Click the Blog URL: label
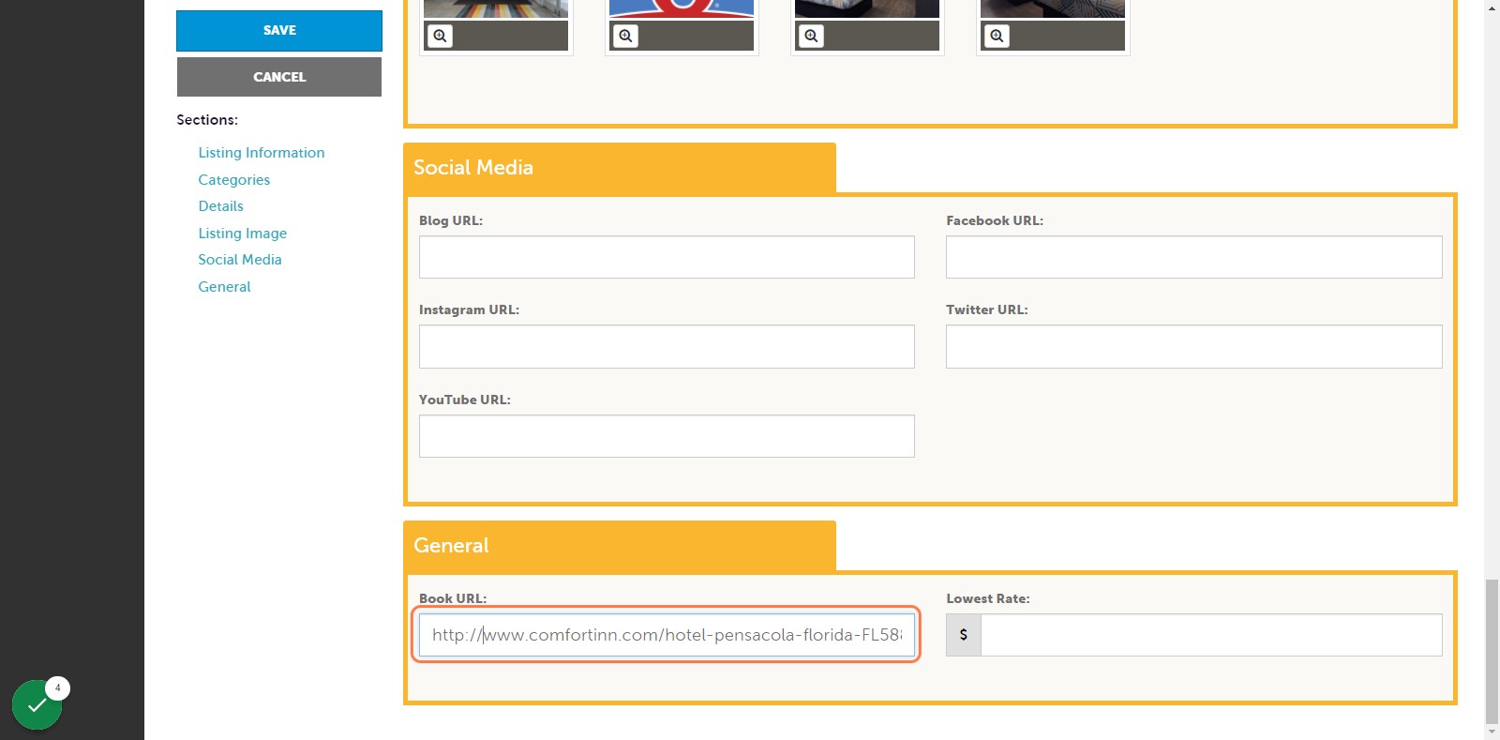 point(451,220)
